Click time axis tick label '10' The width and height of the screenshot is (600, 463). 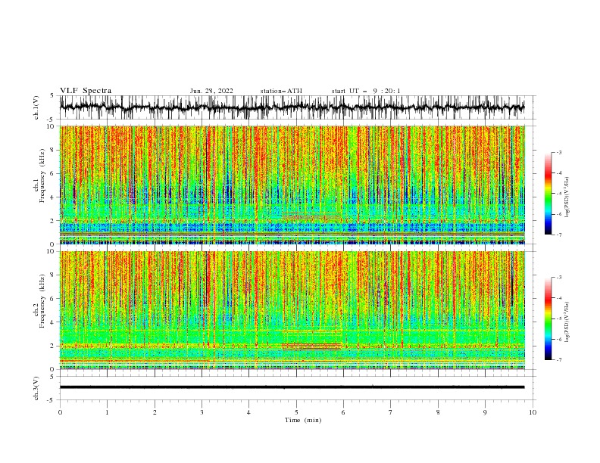(x=533, y=412)
